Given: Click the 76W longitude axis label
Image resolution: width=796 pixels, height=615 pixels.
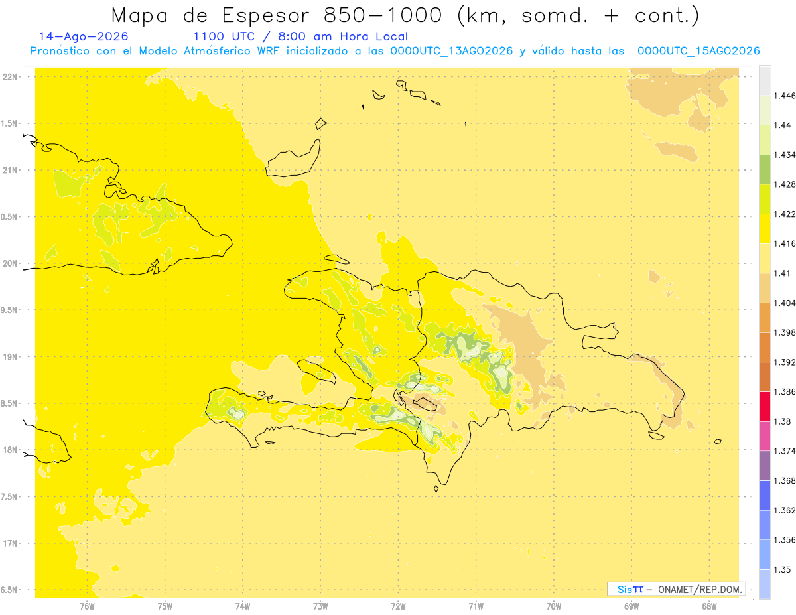Looking at the screenshot, I should point(87,606).
